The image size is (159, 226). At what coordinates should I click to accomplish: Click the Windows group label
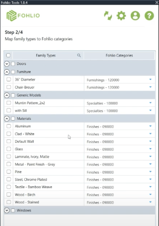(x=24, y=210)
